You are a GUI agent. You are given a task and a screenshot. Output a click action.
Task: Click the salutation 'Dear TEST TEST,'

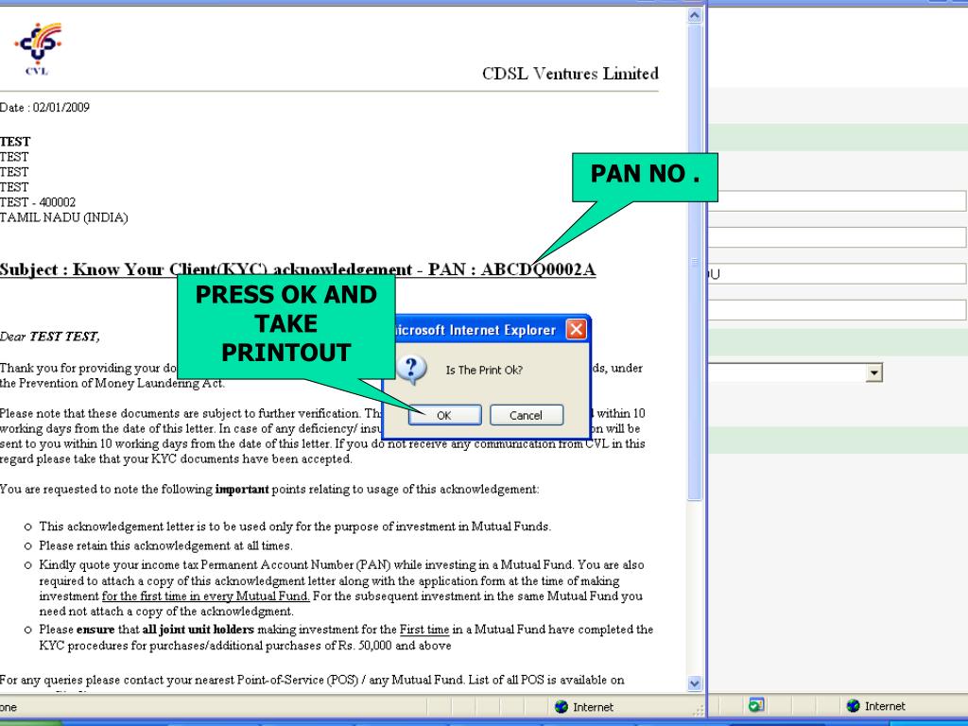point(49,337)
